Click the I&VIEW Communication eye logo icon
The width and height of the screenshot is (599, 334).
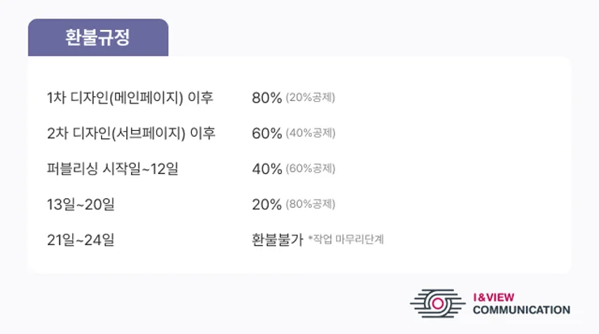click(438, 303)
